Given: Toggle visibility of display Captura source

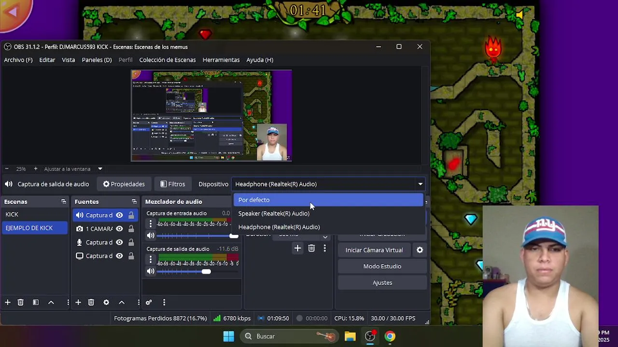Looking at the screenshot, I should [119, 255].
